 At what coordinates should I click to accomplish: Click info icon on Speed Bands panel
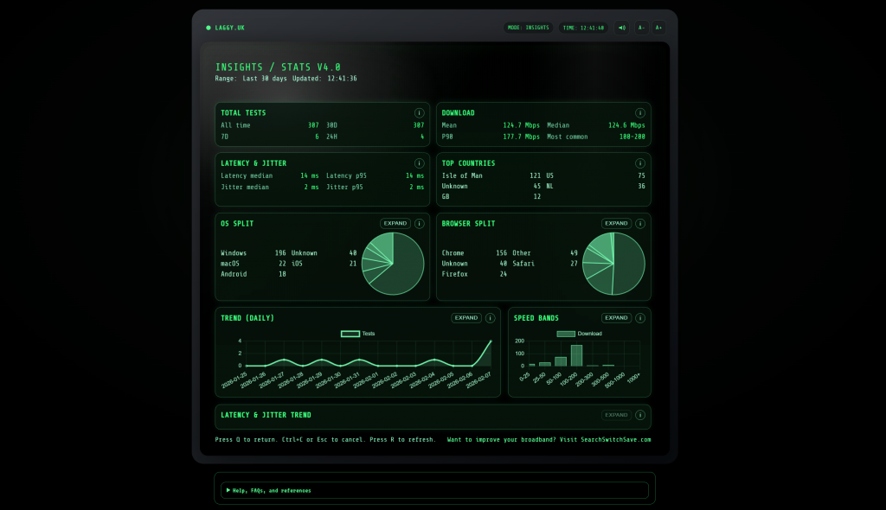640,318
